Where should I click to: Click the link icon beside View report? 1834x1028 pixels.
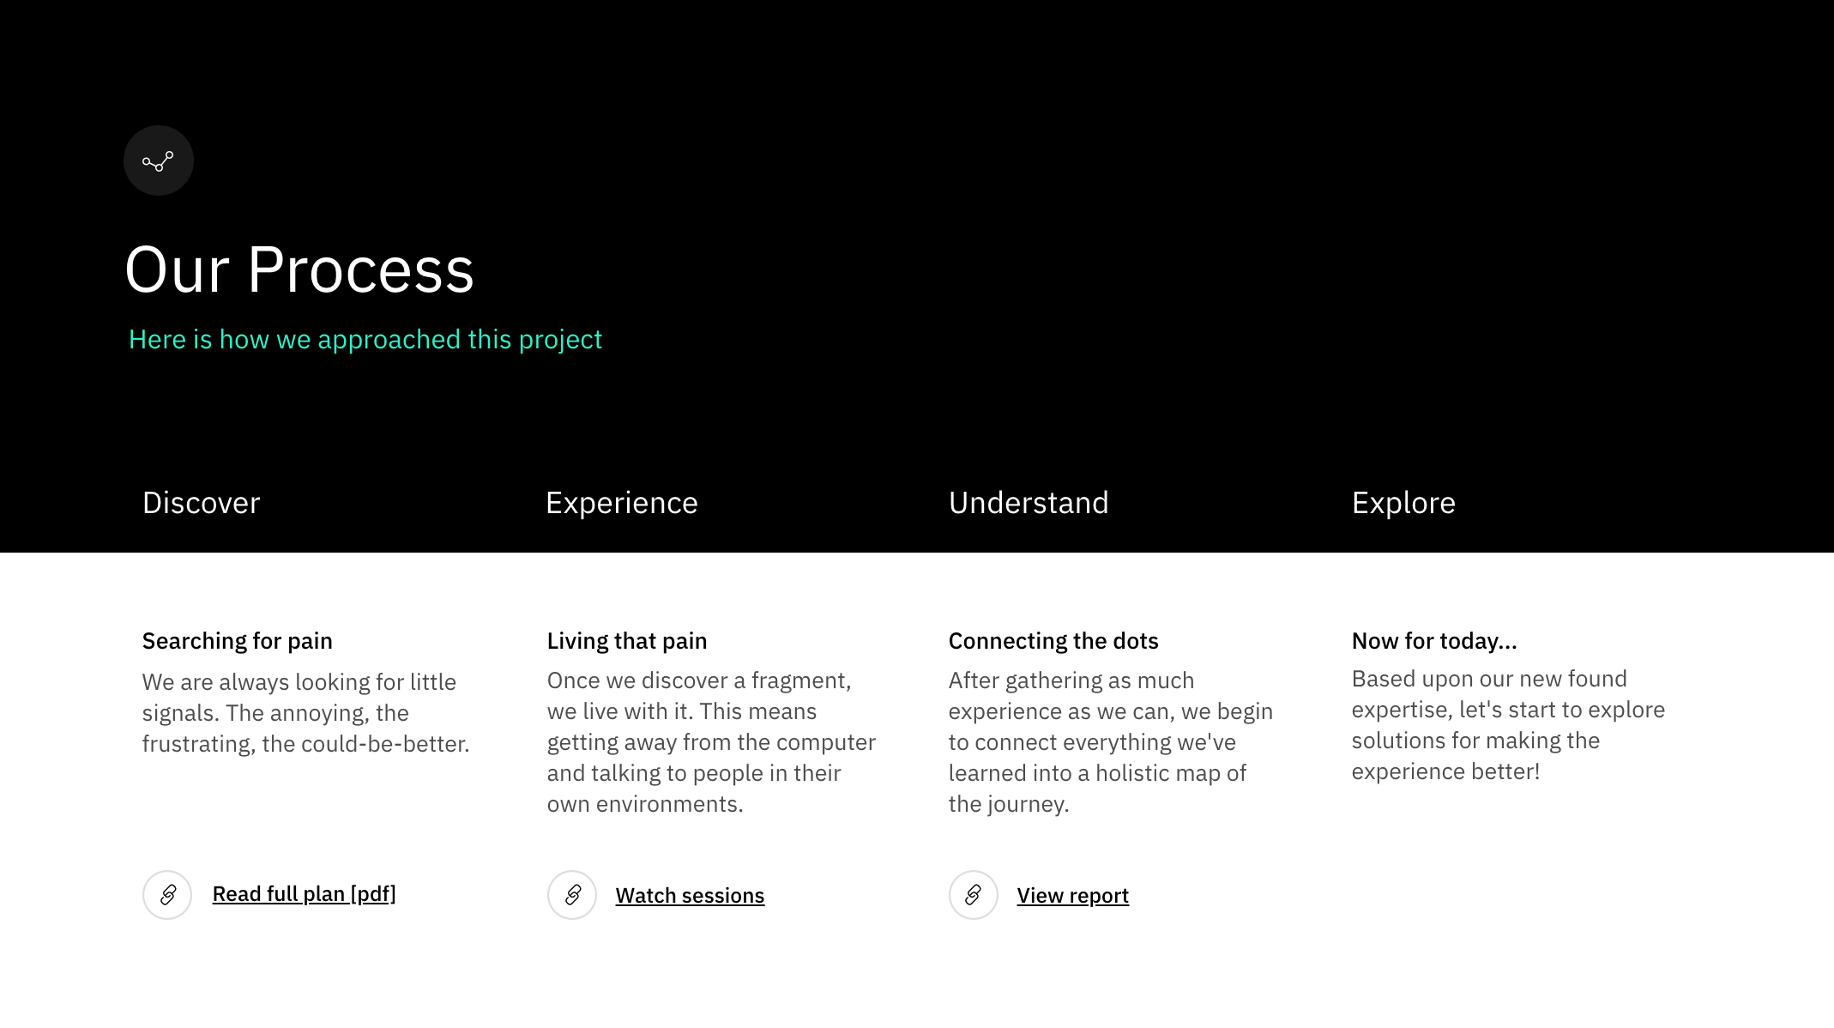[x=974, y=895]
